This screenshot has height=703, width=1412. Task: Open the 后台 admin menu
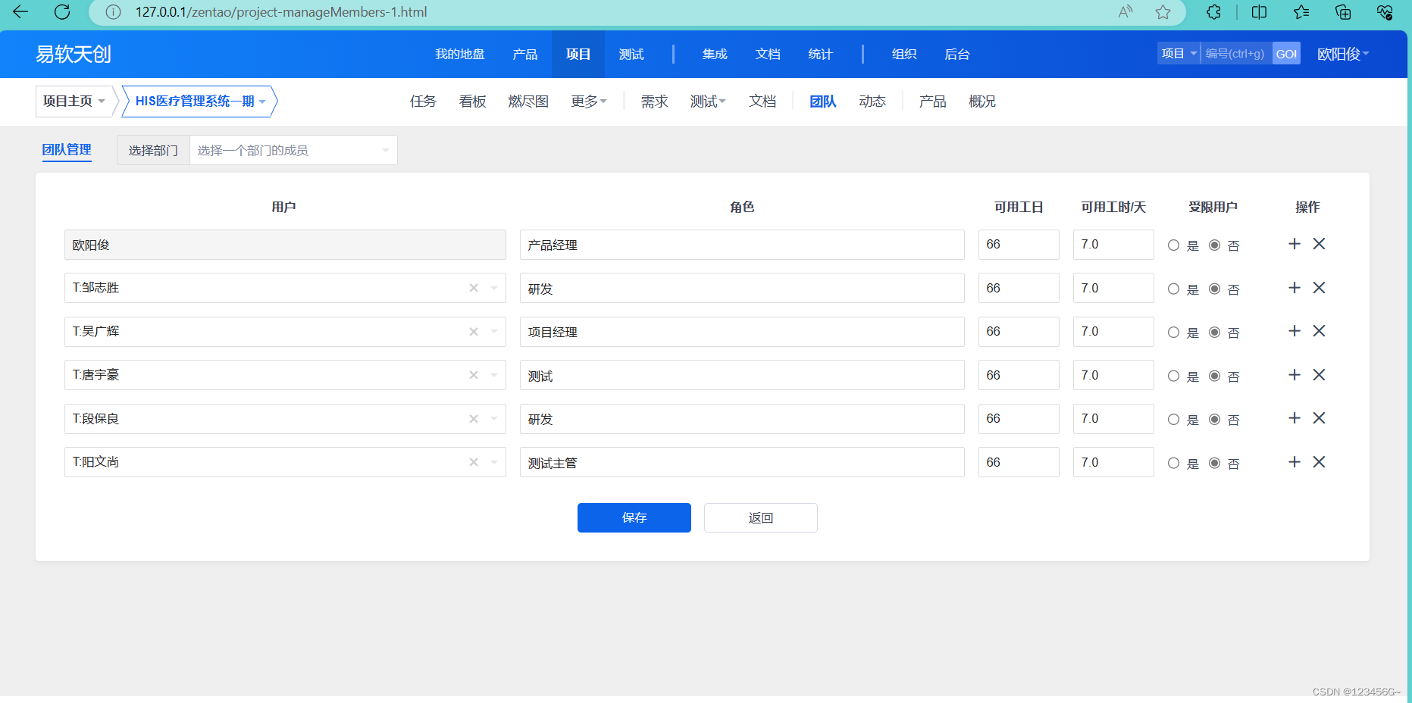[x=957, y=54]
